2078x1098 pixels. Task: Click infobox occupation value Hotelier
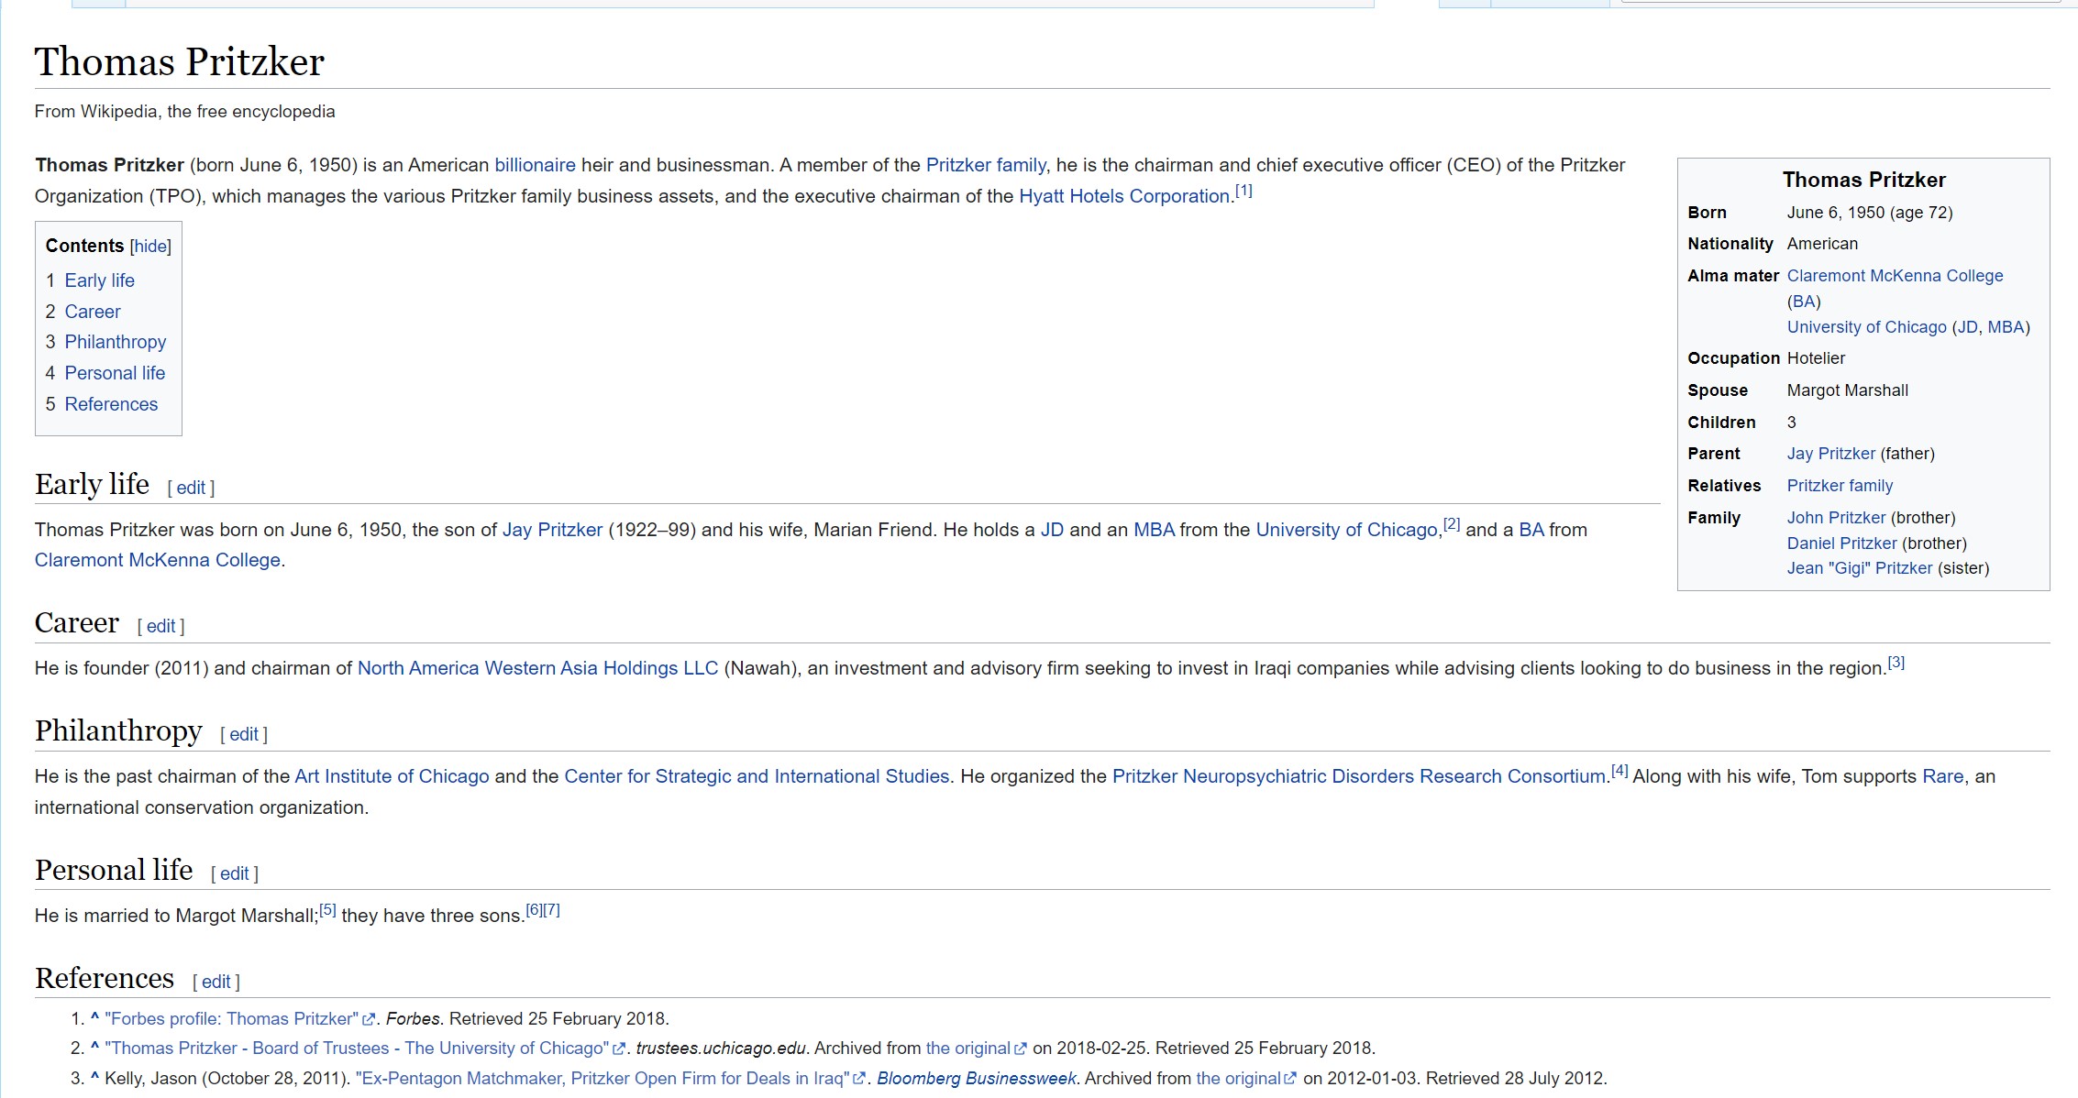coord(1816,358)
